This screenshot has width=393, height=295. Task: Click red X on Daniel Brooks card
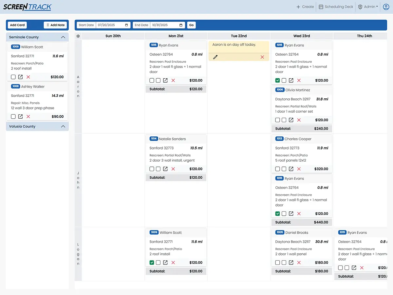coord(299,263)
